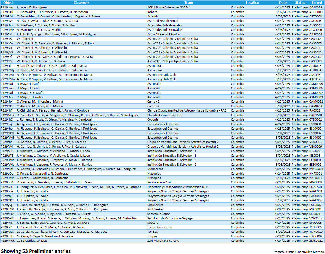Select object P229RM5
The height and width of the screenshot is (254, 325).
tap(7, 30)
